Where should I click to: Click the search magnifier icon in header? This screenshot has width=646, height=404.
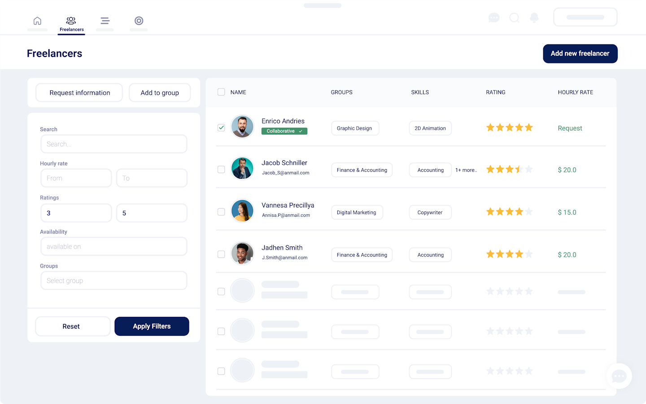pos(515,18)
